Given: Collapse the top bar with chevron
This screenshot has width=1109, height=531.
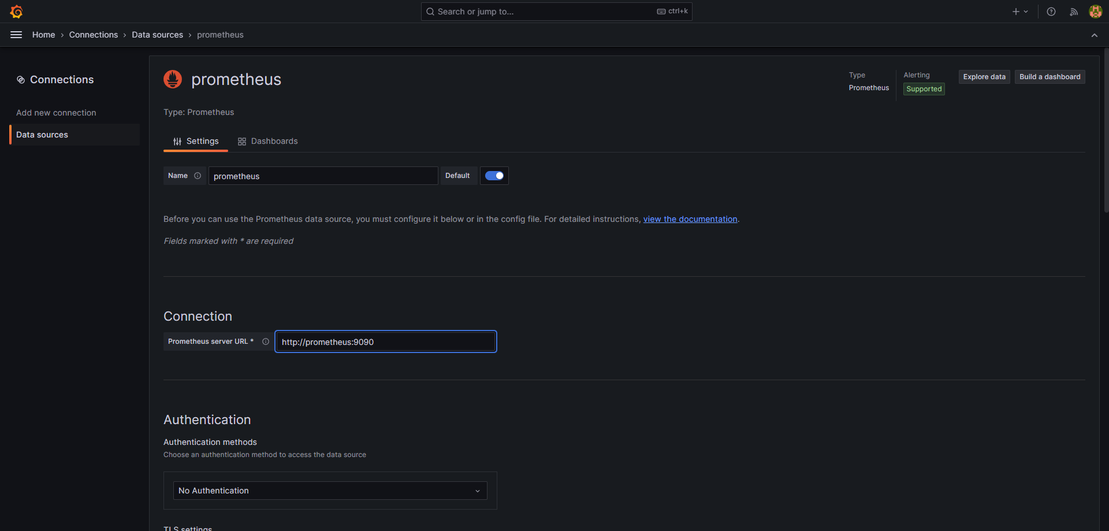Looking at the screenshot, I should pos(1094,35).
